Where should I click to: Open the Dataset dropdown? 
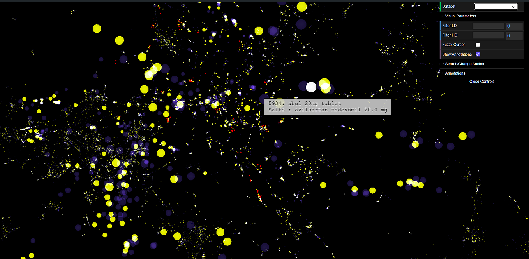click(x=495, y=7)
